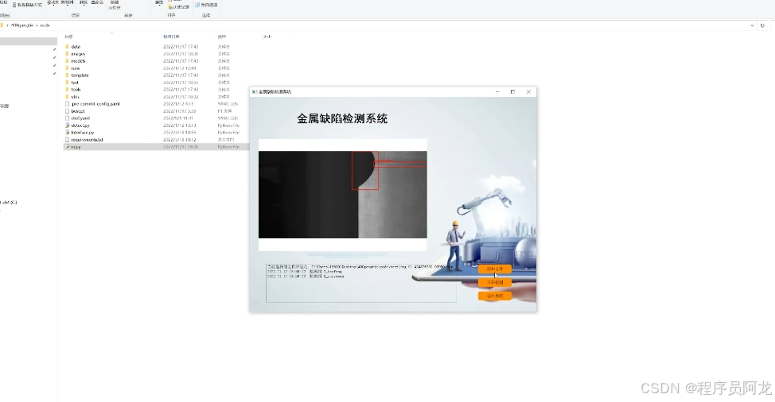Select the tools folder icon
Screen dimensions: 775x402
tap(67, 89)
